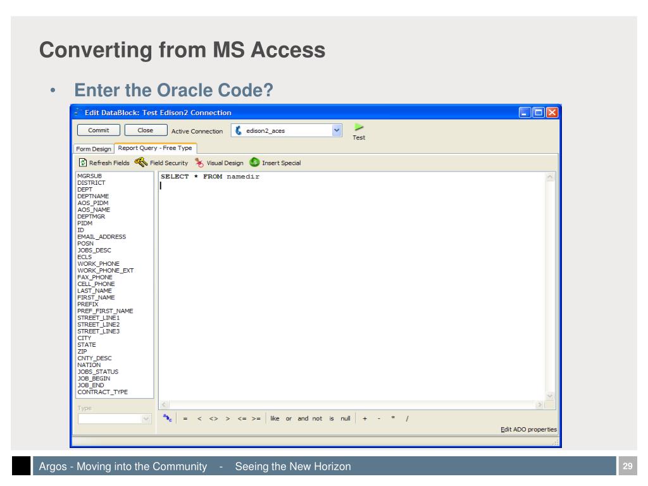
Task: Select STATE field in list
Action: (x=86, y=345)
